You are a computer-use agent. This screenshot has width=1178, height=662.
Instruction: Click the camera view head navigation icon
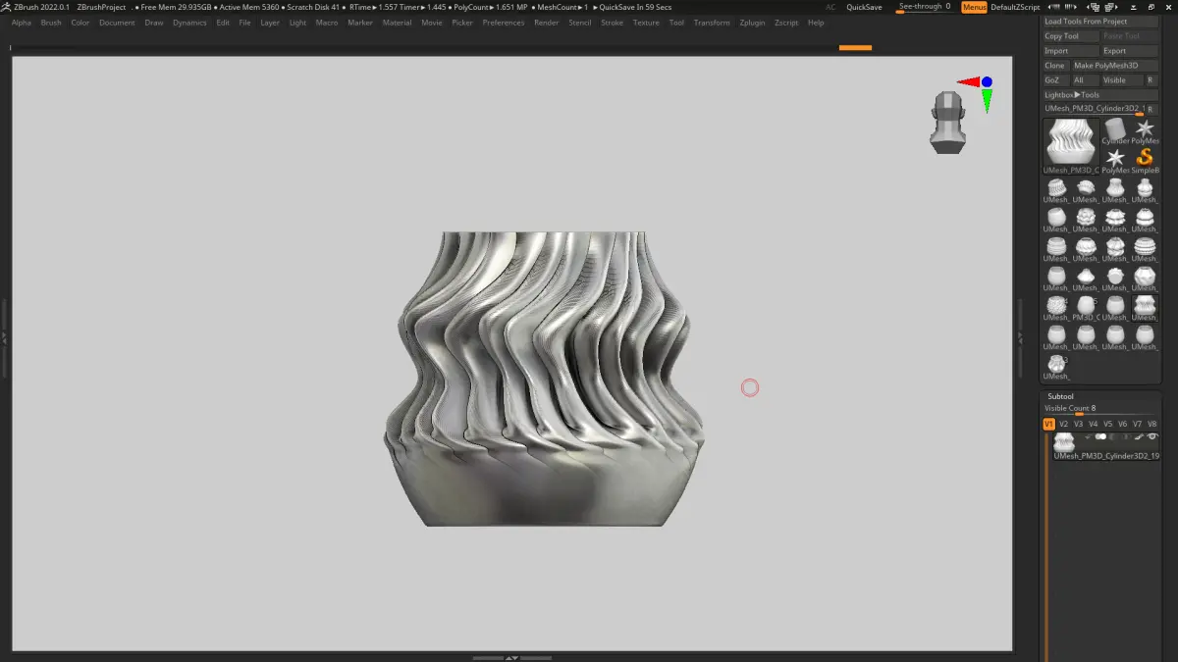click(947, 123)
